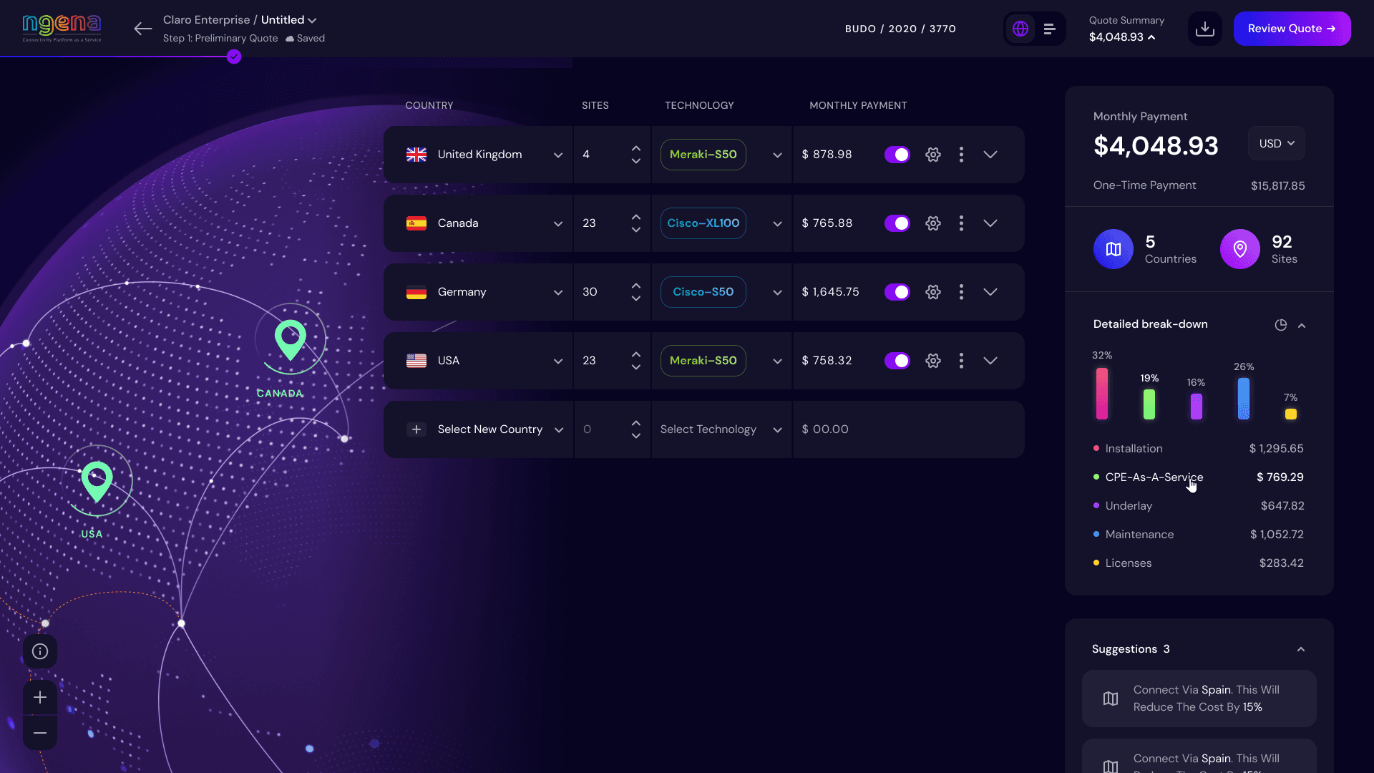Click the map info icon
Viewport: 1374px width, 773px height.
click(x=40, y=651)
